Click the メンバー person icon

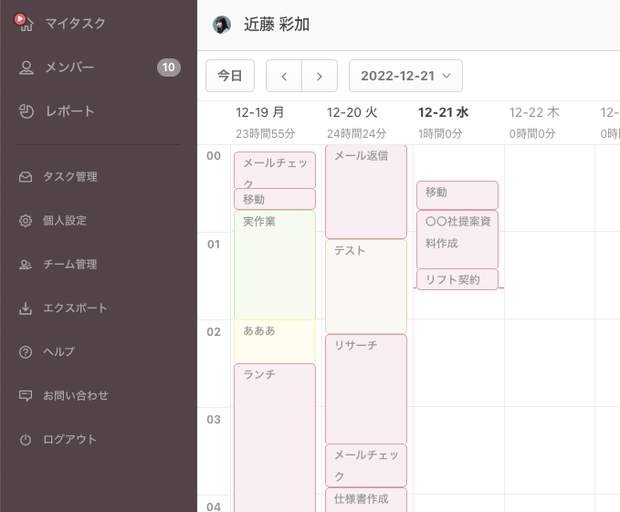click(26, 68)
